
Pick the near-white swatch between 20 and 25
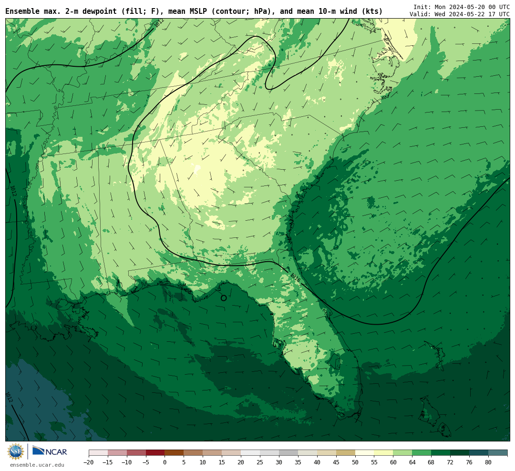click(x=251, y=453)
